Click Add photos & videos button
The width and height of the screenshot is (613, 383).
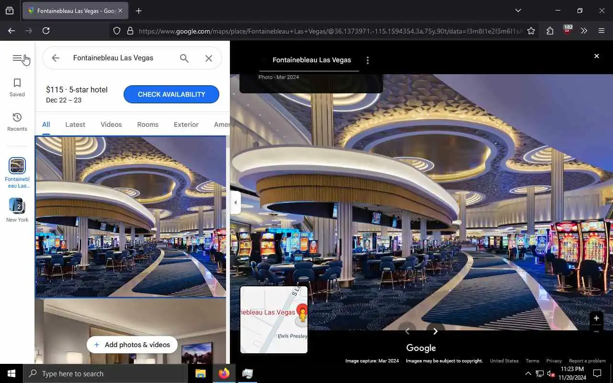pos(132,345)
